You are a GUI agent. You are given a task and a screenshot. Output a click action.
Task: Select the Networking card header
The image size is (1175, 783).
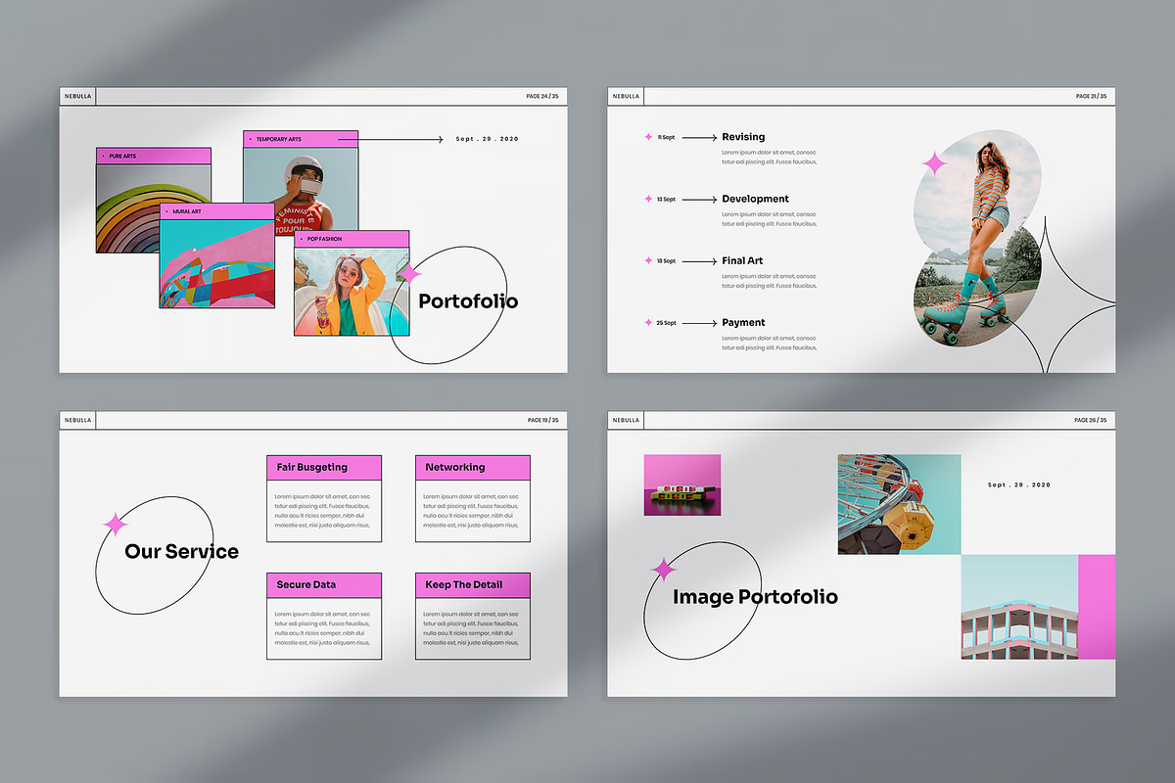pyautogui.click(x=473, y=467)
